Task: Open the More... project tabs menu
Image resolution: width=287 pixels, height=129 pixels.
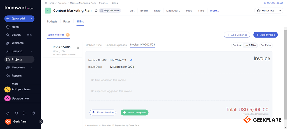Action: tap(214, 10)
